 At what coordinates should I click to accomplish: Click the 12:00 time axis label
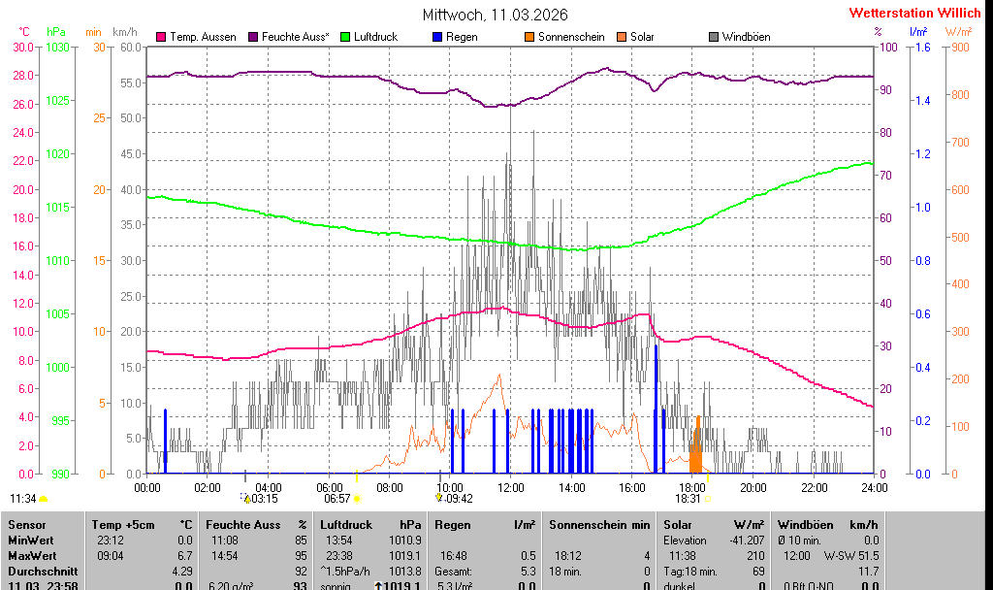(510, 487)
